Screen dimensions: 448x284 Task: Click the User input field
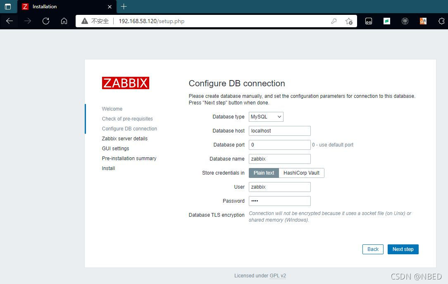click(280, 187)
